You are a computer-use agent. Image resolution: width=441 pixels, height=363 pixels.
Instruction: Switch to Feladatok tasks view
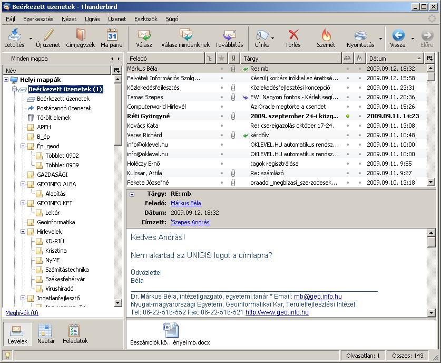(75, 335)
